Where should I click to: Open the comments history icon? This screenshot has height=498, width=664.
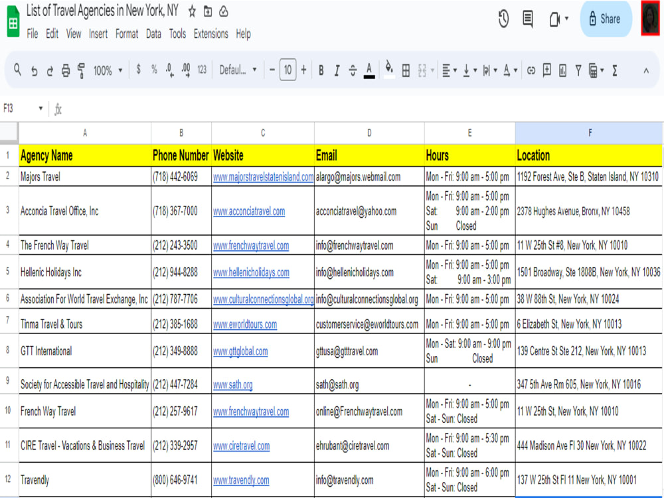tap(528, 19)
